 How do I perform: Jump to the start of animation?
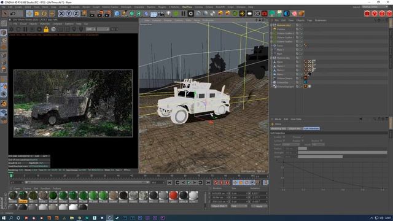169,183
